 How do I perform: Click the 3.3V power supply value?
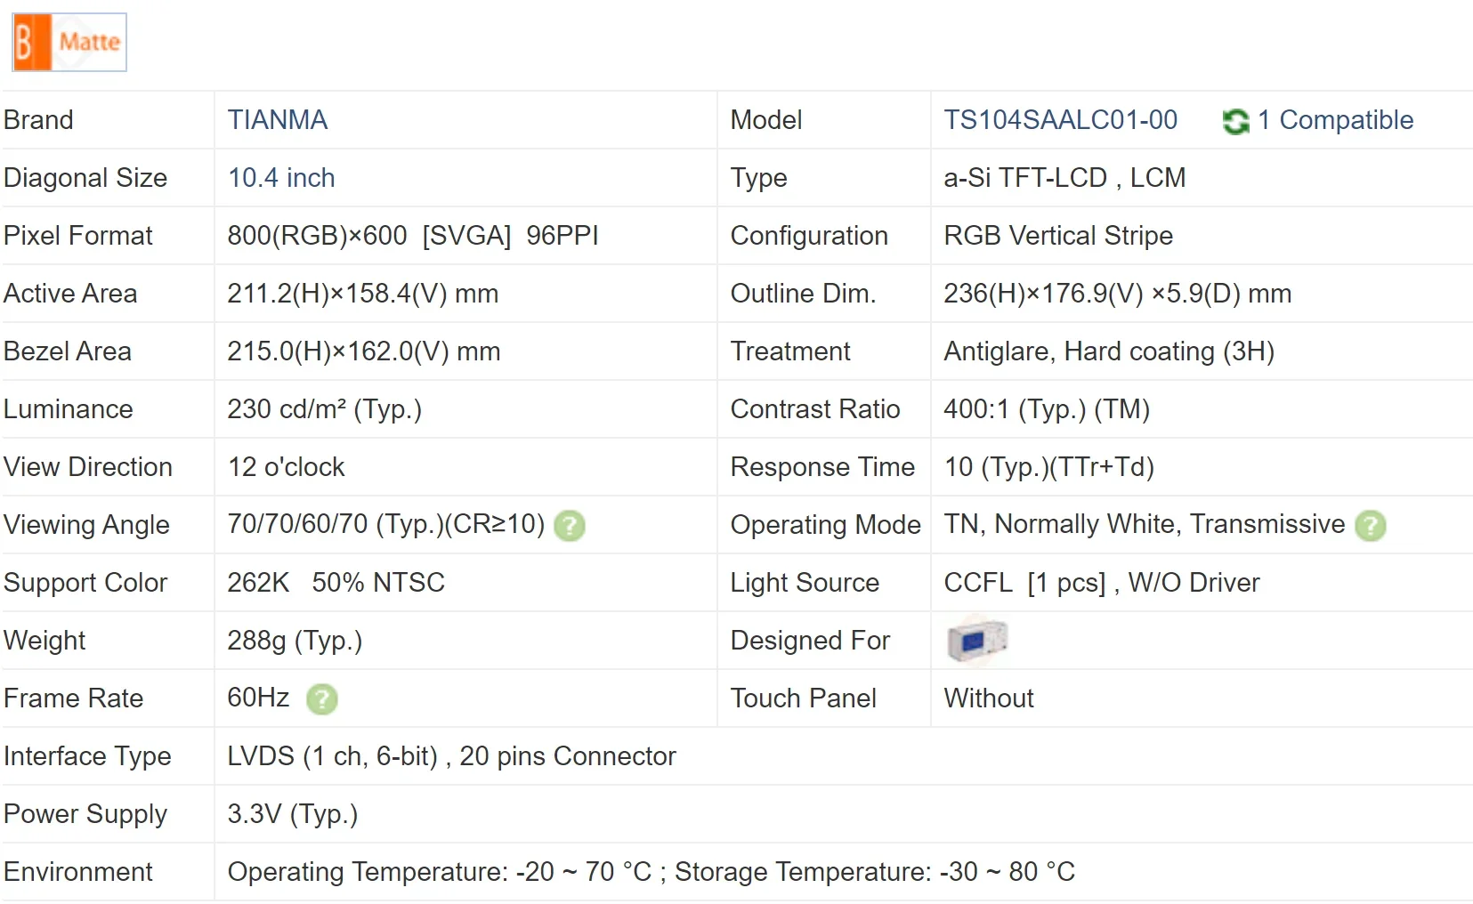(x=292, y=814)
